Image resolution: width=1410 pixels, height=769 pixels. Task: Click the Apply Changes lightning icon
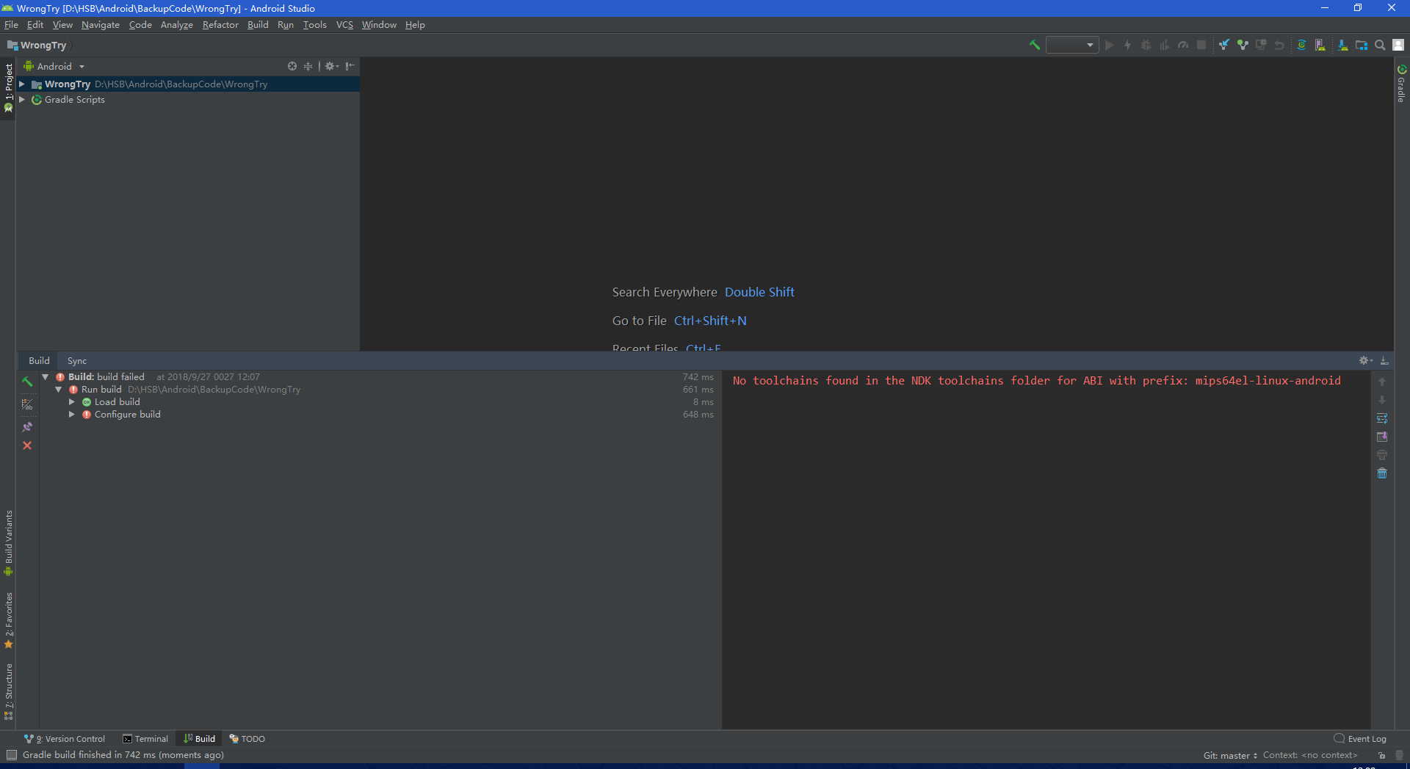(1128, 45)
